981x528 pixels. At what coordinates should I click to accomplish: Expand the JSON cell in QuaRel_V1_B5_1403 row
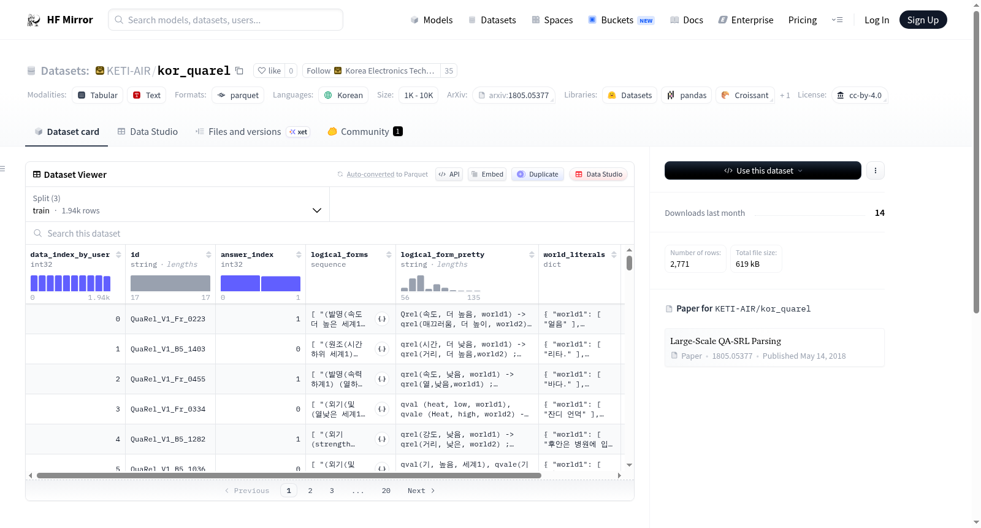click(x=382, y=349)
